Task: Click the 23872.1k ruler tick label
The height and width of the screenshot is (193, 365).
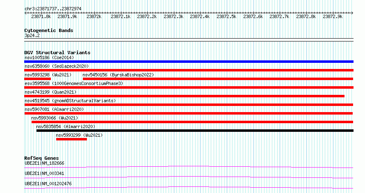Action: (x=121, y=16)
